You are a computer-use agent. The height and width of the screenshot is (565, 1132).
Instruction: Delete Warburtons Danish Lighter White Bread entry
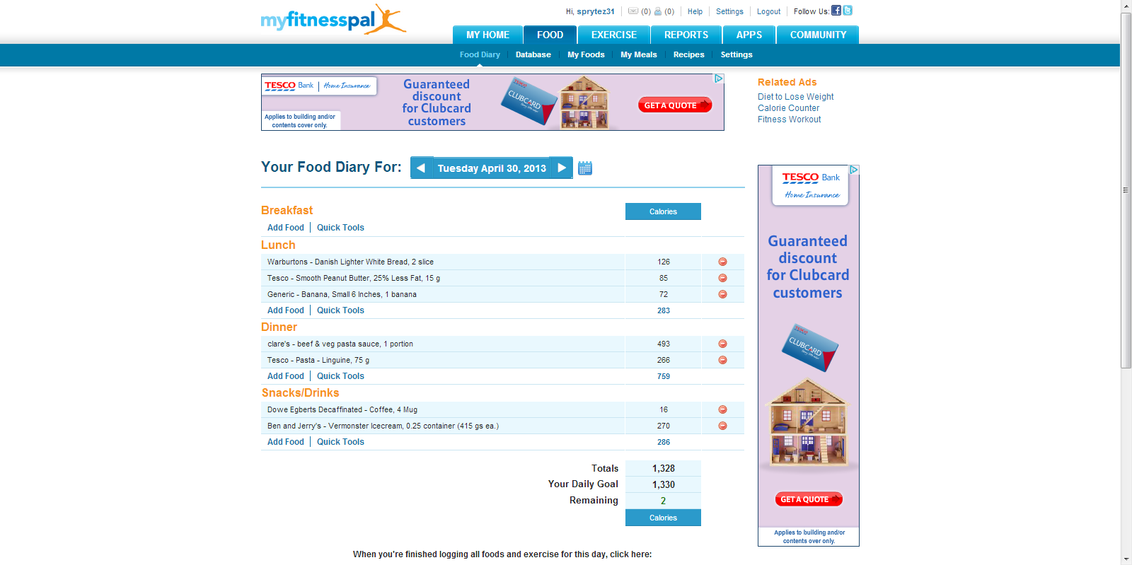point(722,262)
